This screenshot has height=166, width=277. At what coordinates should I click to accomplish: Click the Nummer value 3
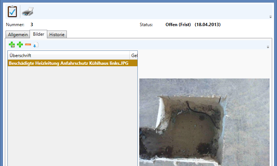(x=32, y=25)
